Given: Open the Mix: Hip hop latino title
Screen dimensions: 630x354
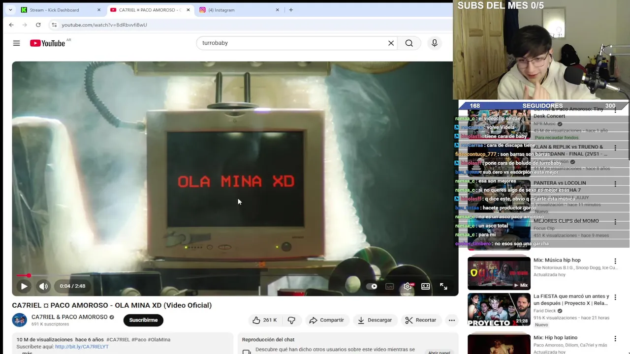Looking at the screenshot, I should 555,338.
